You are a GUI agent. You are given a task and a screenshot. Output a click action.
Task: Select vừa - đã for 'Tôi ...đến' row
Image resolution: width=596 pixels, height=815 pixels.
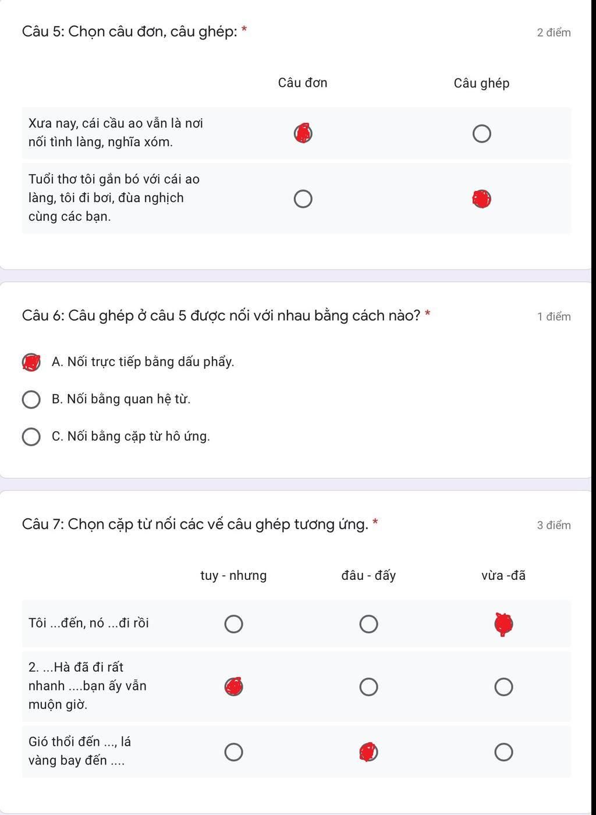pyautogui.click(x=503, y=623)
